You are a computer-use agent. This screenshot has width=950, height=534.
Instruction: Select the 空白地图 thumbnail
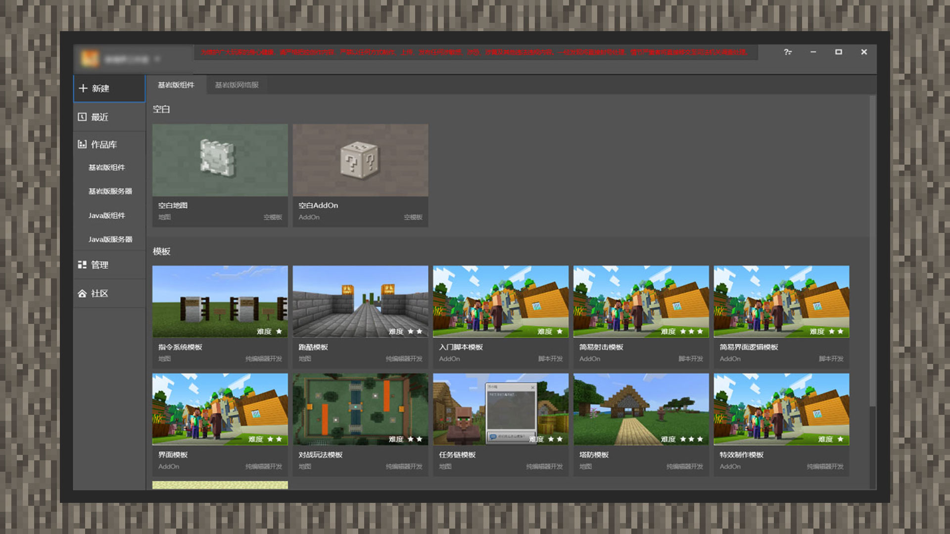(220, 160)
